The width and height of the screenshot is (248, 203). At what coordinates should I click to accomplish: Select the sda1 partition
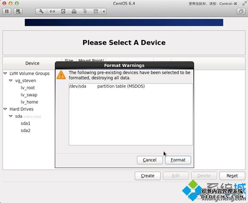tap(25, 123)
